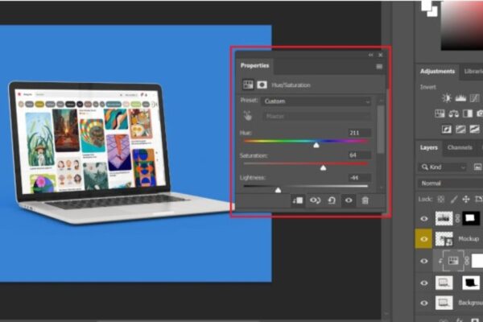Hide the Background layer
The height and width of the screenshot is (322, 483).
[x=424, y=303]
